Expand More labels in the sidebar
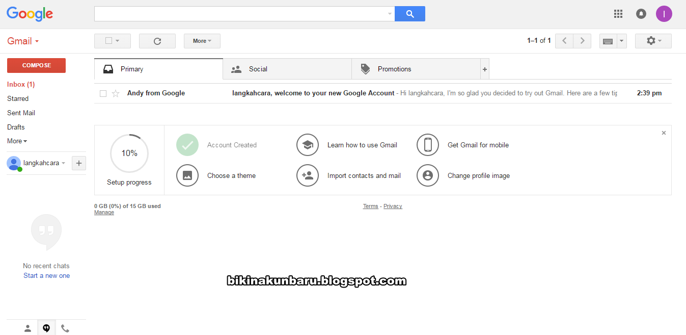 [x=17, y=141]
